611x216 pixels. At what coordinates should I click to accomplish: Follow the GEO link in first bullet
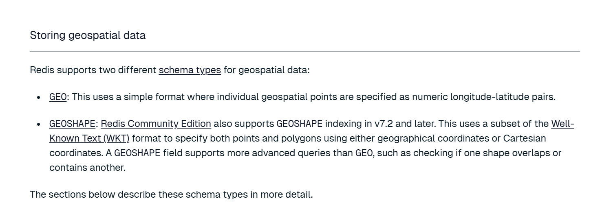(58, 97)
